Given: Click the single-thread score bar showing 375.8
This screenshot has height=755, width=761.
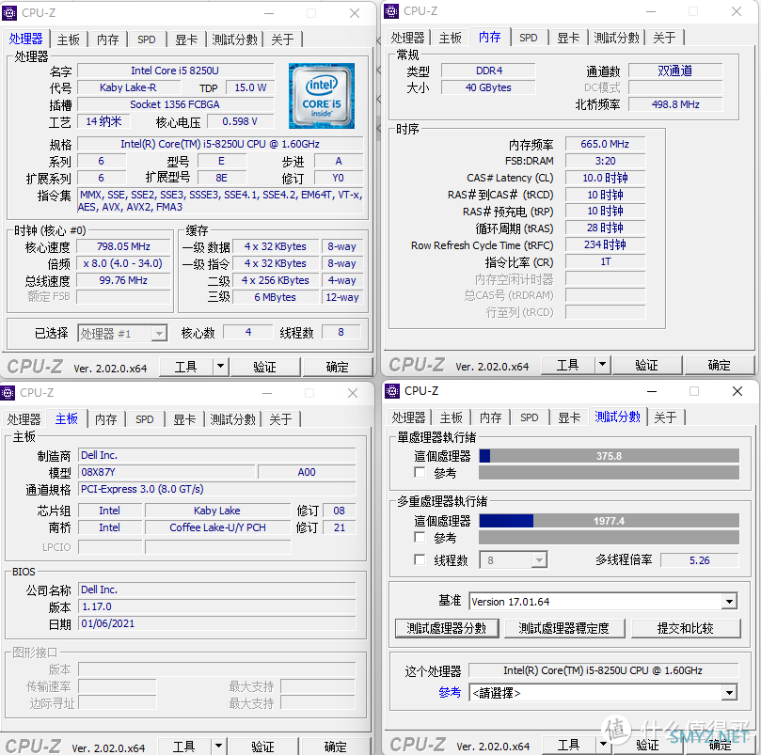Looking at the screenshot, I should click(x=609, y=456).
